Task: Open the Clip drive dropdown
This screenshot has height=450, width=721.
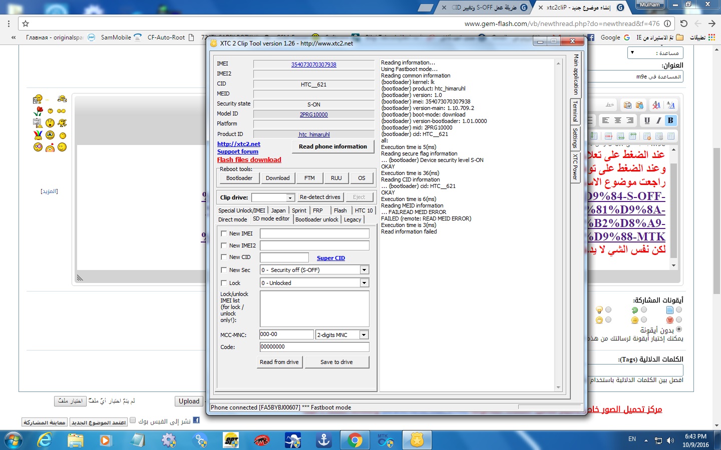Action: point(290,197)
